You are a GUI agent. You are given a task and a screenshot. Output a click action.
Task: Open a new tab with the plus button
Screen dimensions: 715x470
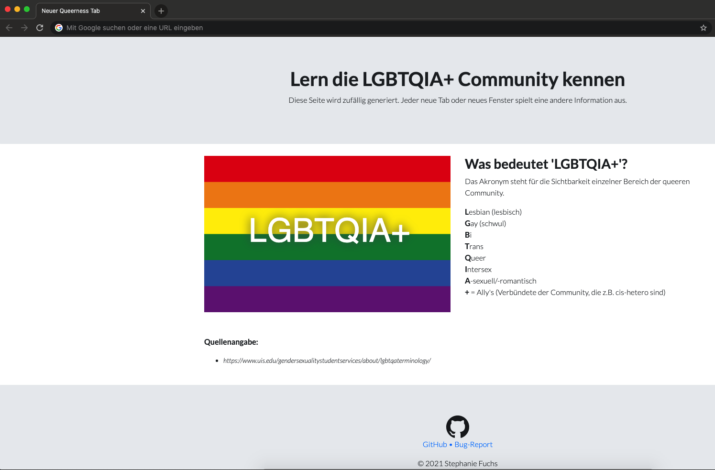coord(161,11)
